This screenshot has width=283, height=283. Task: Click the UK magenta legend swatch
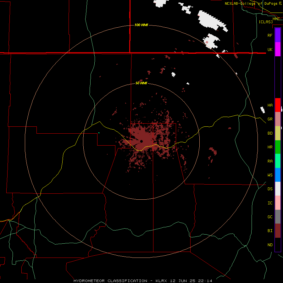pyautogui.click(x=278, y=49)
